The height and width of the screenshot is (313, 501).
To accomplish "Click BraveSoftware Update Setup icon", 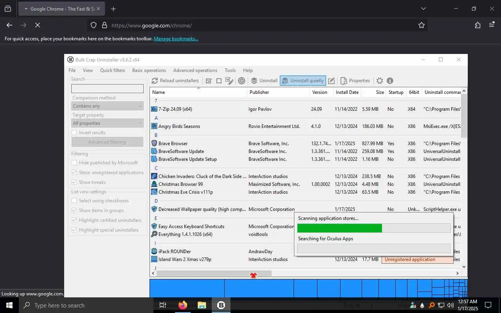I will click(154, 159).
